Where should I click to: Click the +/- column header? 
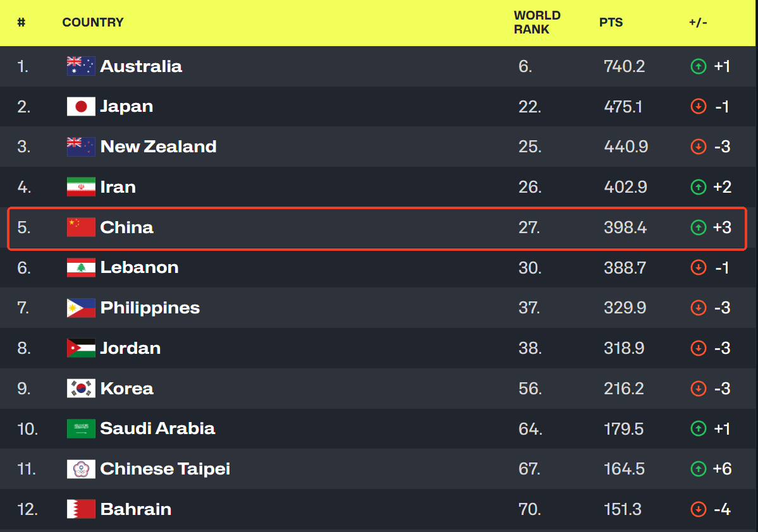[698, 23]
